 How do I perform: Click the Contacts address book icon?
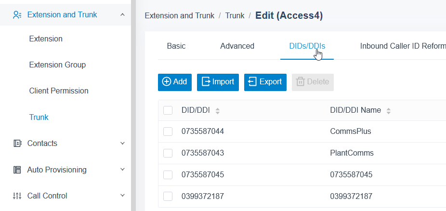tap(17, 144)
